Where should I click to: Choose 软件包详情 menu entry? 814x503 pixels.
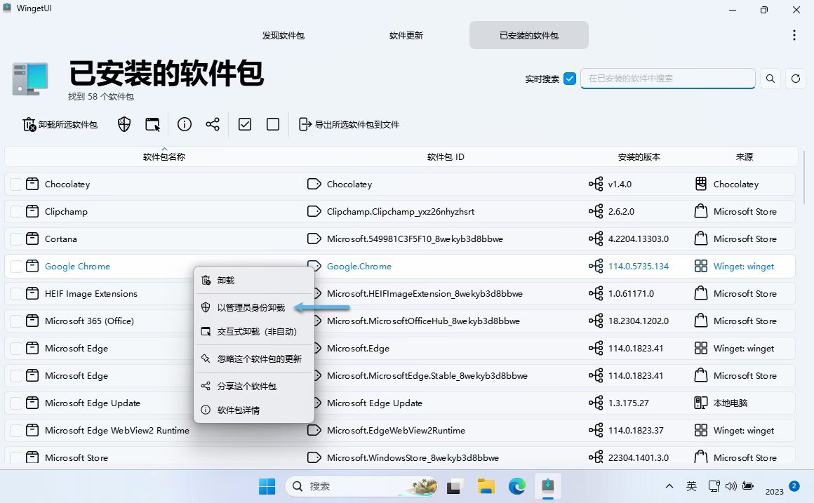pos(254,410)
